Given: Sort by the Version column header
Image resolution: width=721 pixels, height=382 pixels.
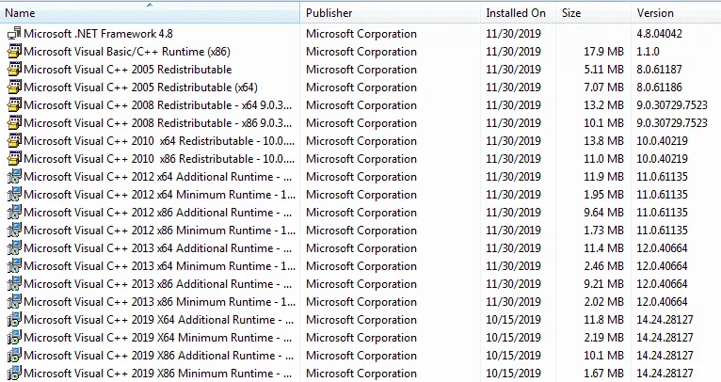Looking at the screenshot, I should (676, 13).
